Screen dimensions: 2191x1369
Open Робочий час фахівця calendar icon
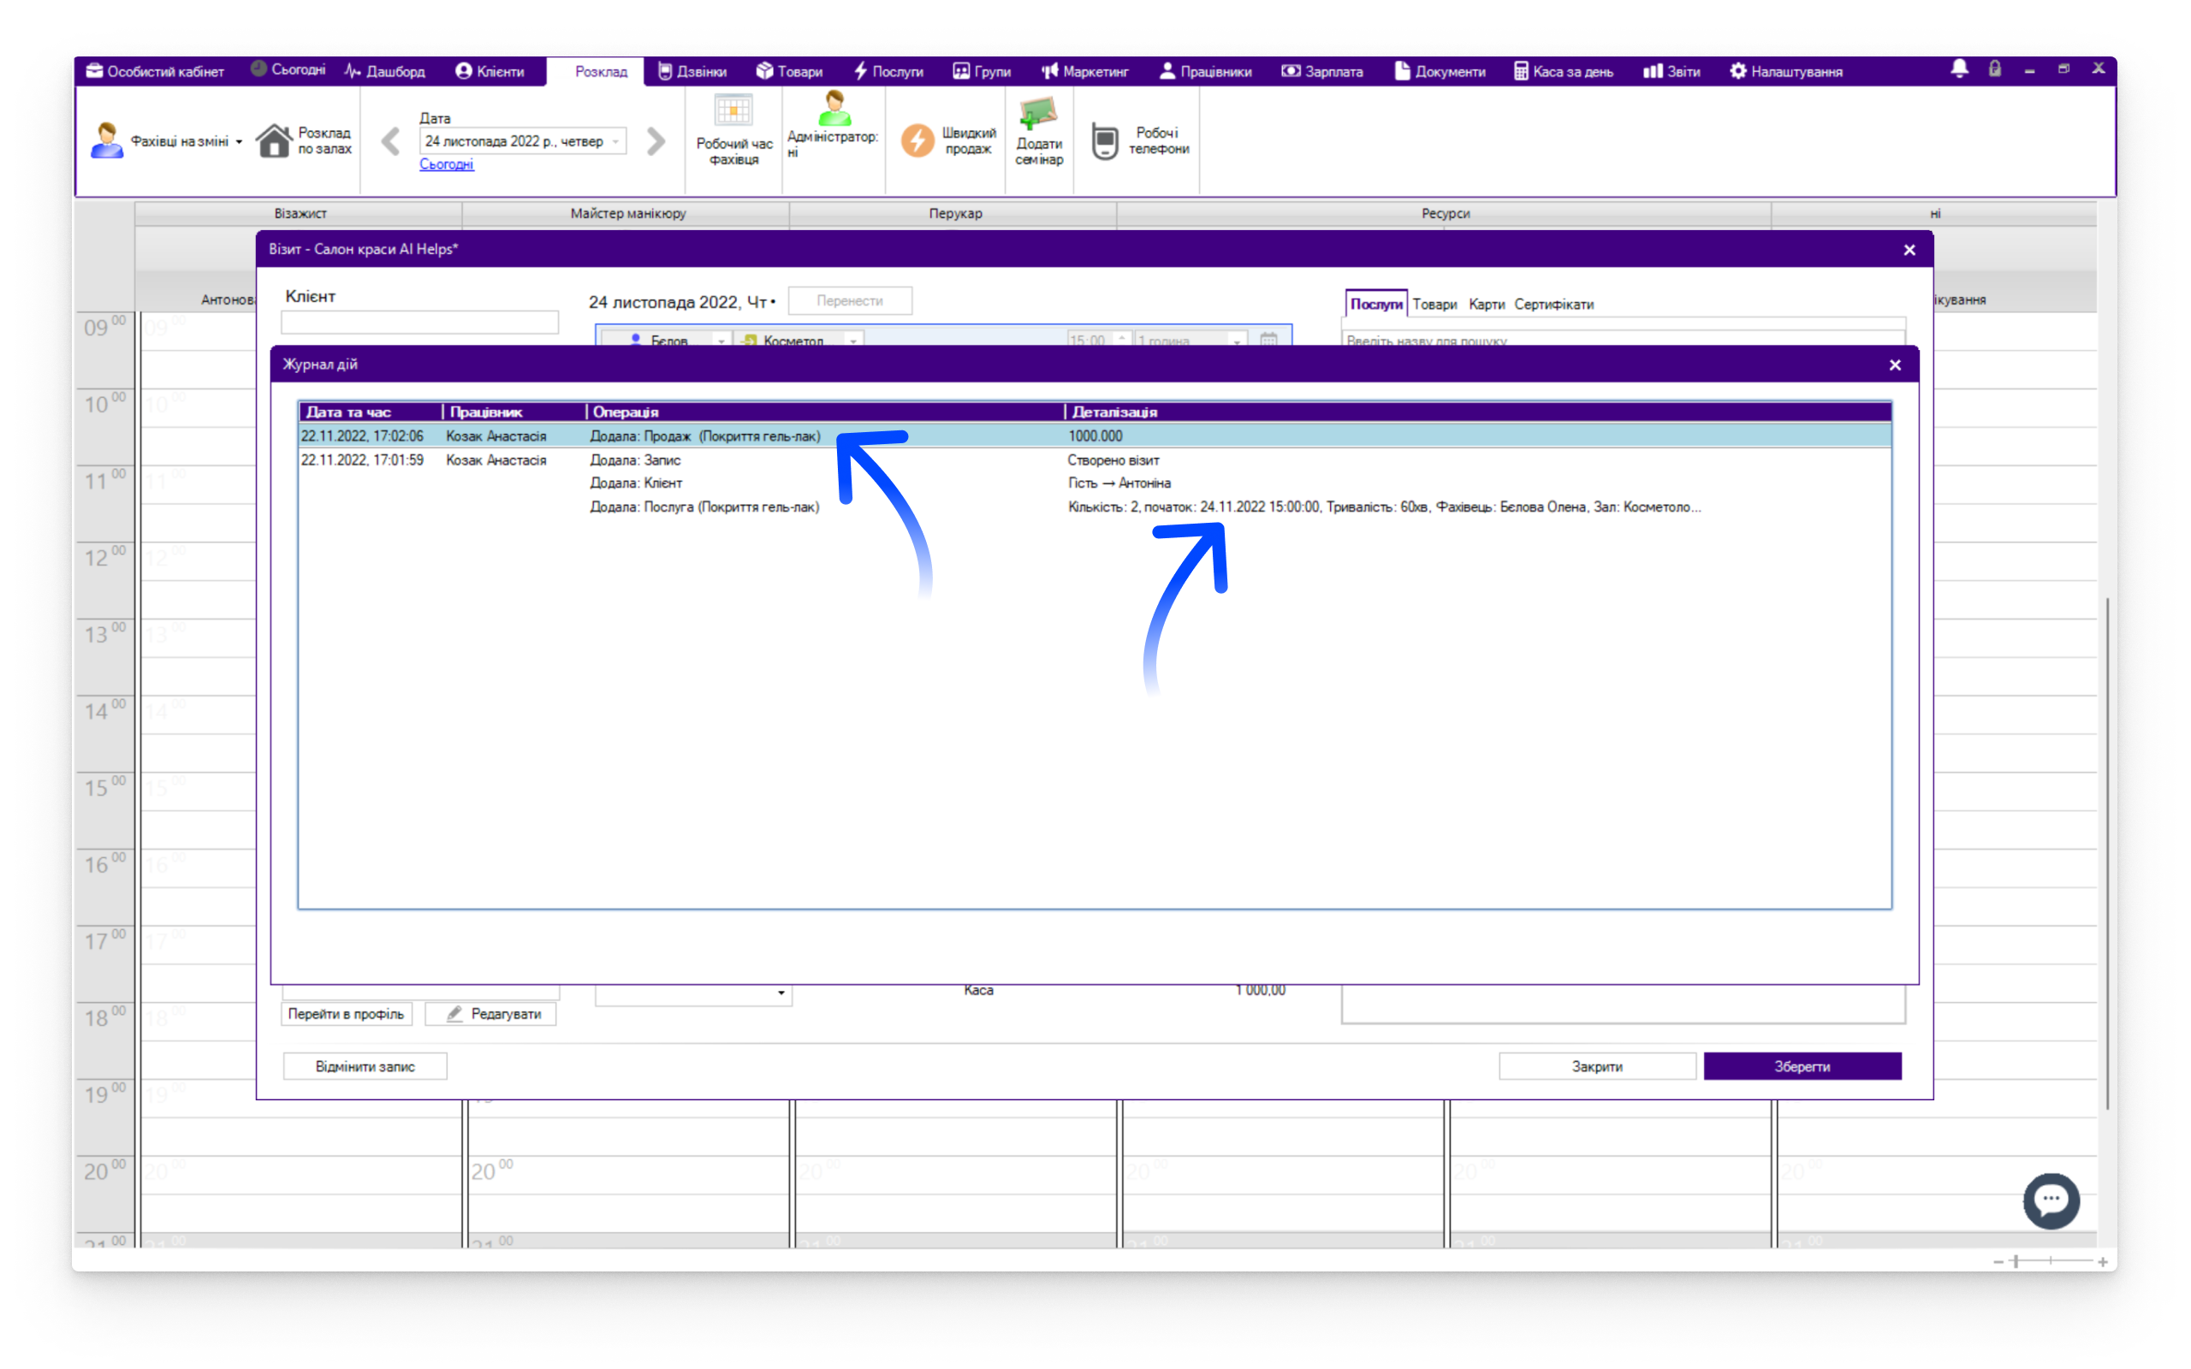(x=733, y=111)
